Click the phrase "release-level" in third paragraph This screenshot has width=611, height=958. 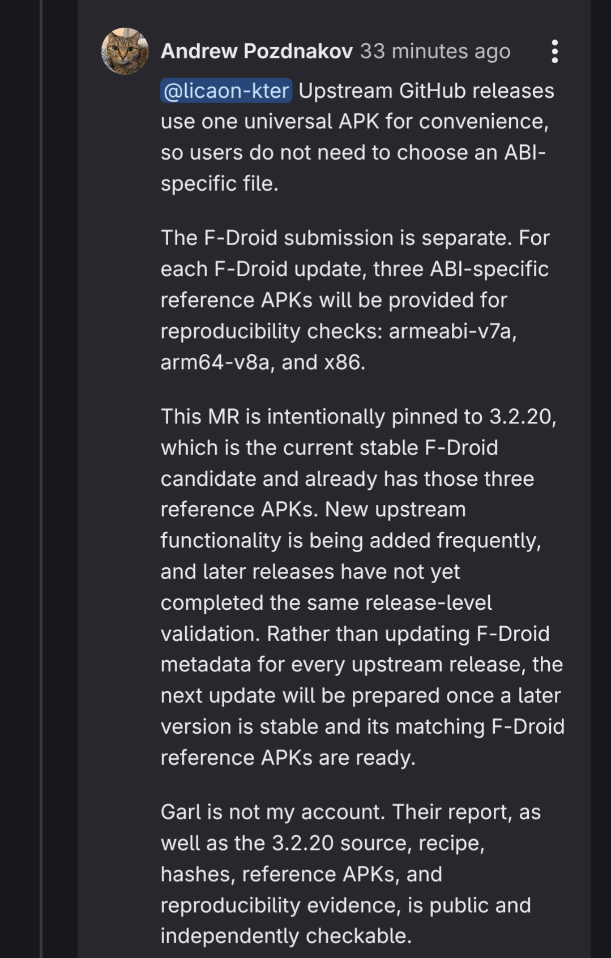tap(429, 602)
